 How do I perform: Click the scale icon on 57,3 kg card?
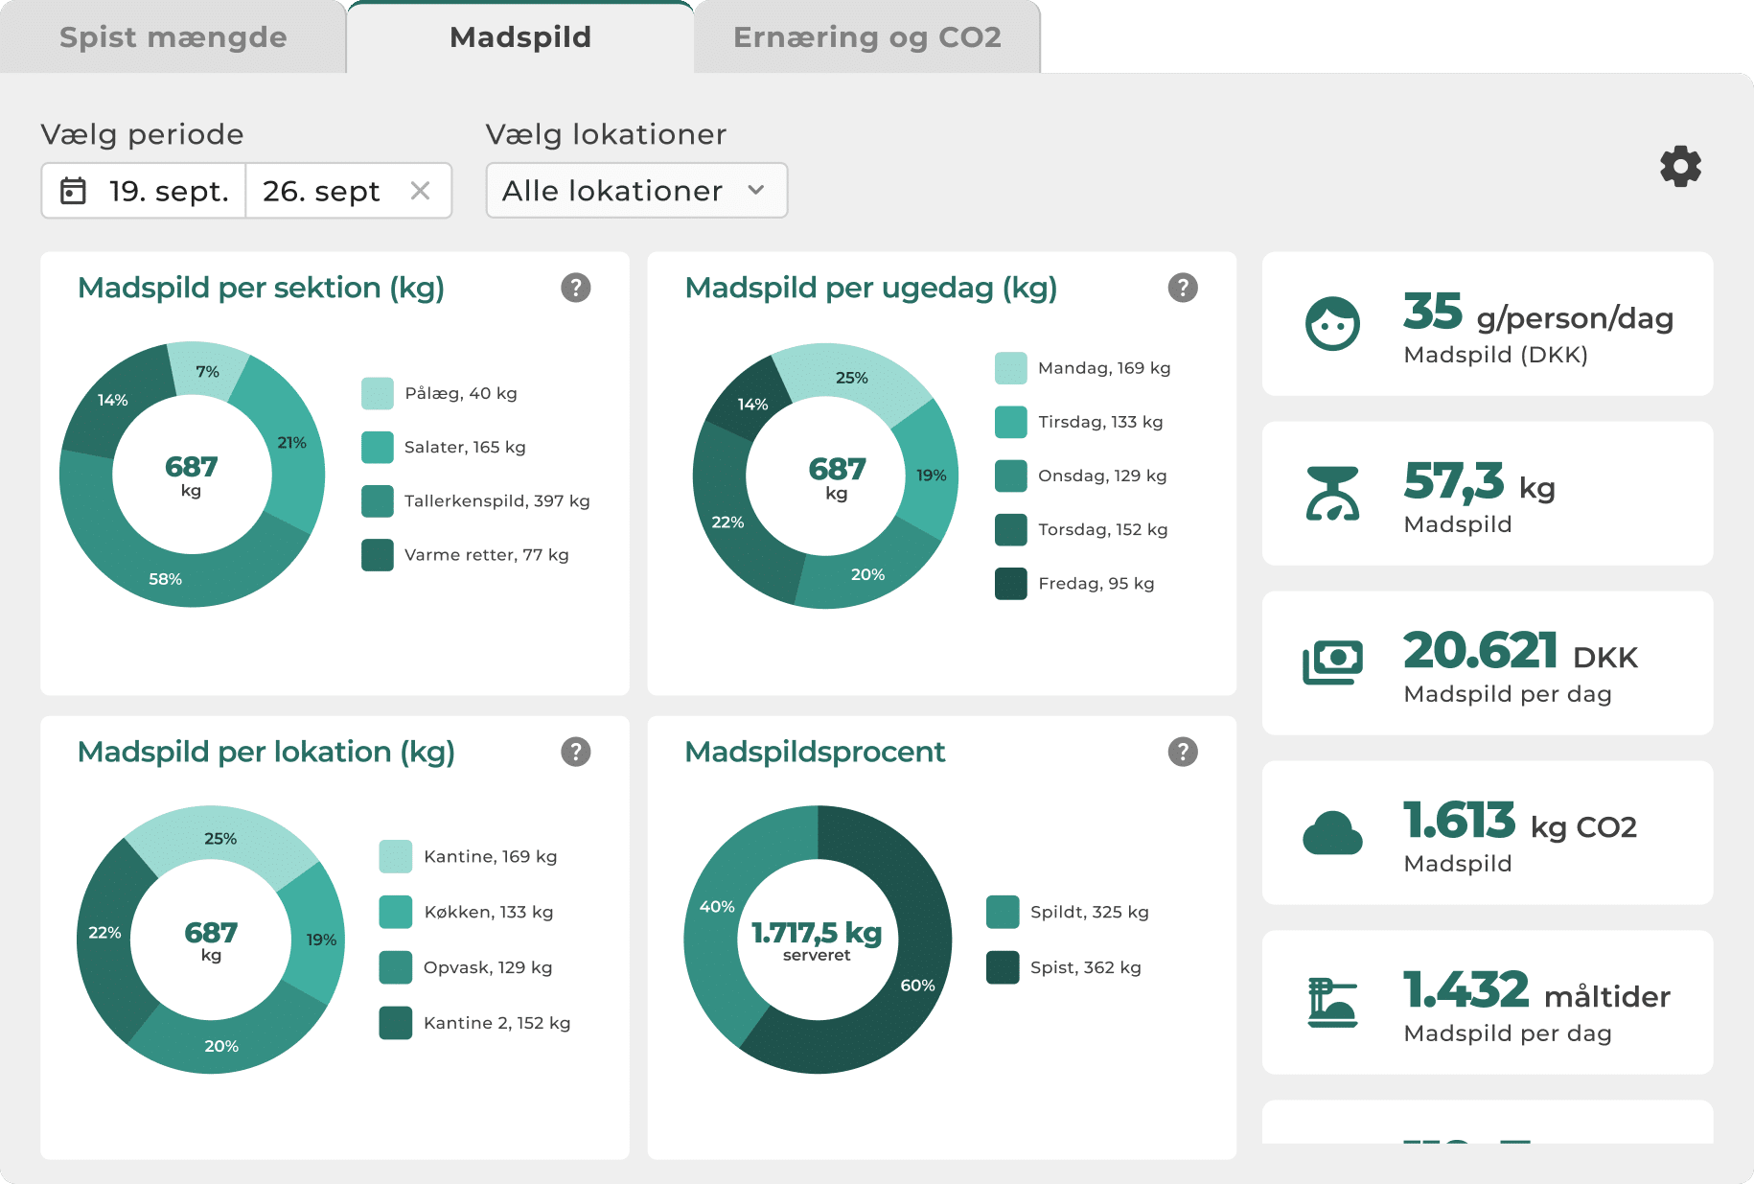click(x=1332, y=494)
